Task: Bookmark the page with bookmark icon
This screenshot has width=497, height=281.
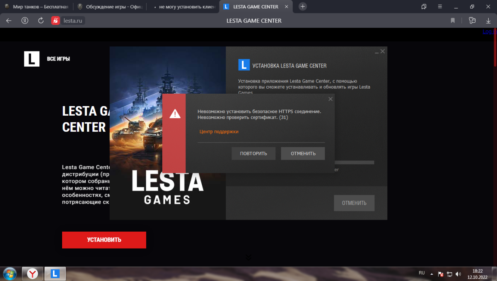Action: pos(453,21)
